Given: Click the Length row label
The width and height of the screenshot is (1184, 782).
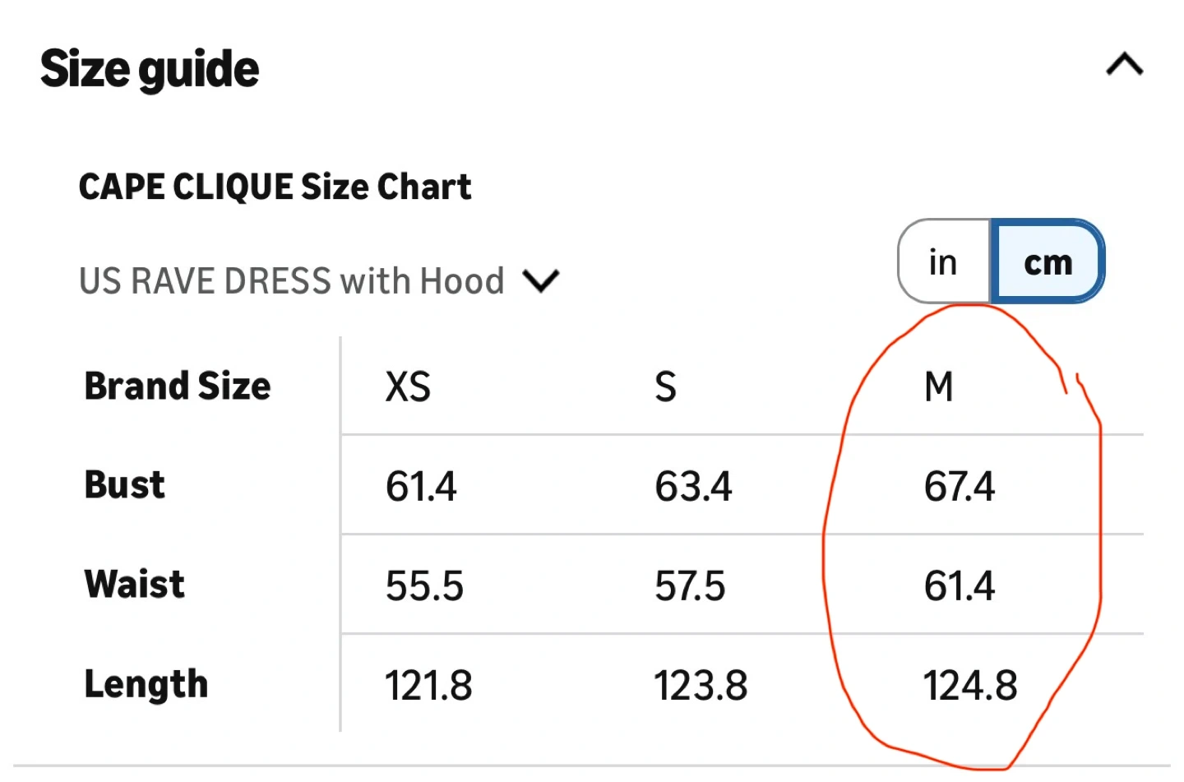Looking at the screenshot, I should tap(146, 684).
